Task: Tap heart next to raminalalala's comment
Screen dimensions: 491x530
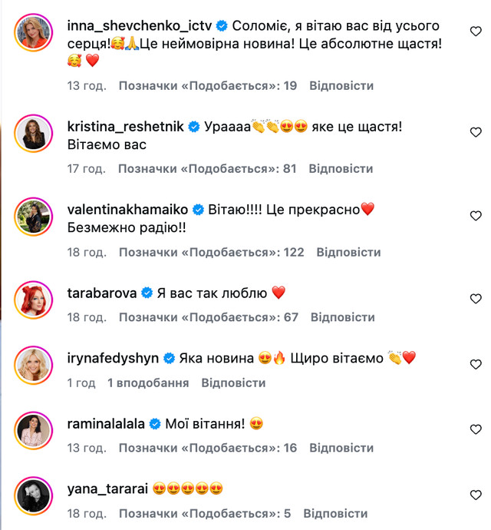Action: (475, 429)
